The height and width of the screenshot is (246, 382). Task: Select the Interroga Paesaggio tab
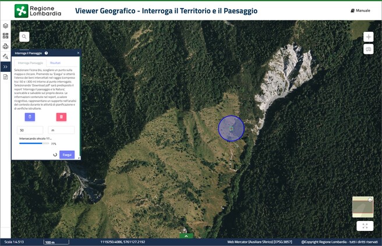pos(30,63)
